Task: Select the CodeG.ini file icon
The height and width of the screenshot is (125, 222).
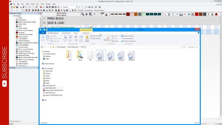Action: 121,56
